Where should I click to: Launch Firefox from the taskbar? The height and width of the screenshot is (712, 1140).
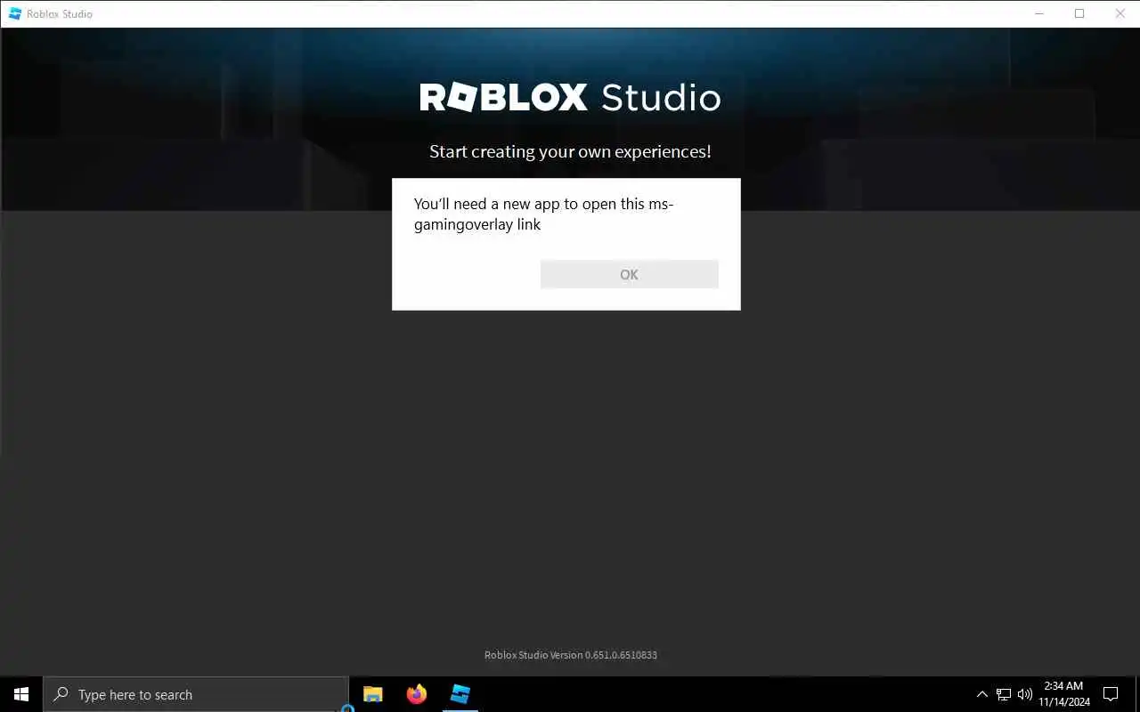click(x=416, y=694)
